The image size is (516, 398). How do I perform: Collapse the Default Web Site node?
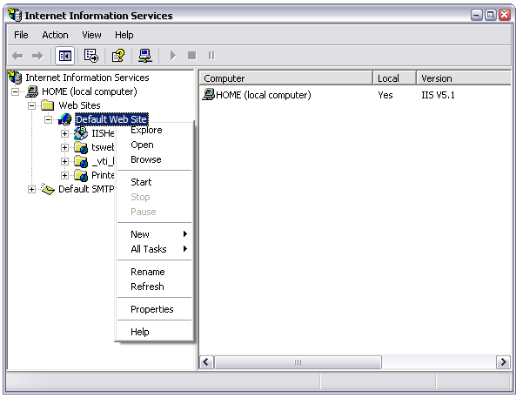pyautogui.click(x=48, y=119)
